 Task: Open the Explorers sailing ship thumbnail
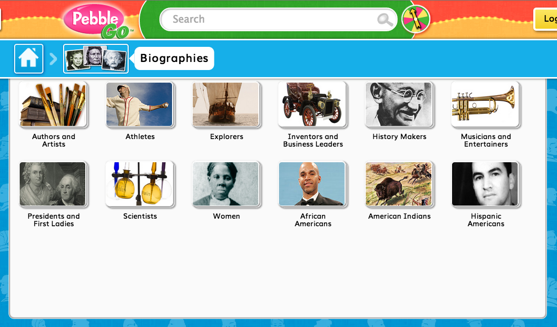pos(226,104)
